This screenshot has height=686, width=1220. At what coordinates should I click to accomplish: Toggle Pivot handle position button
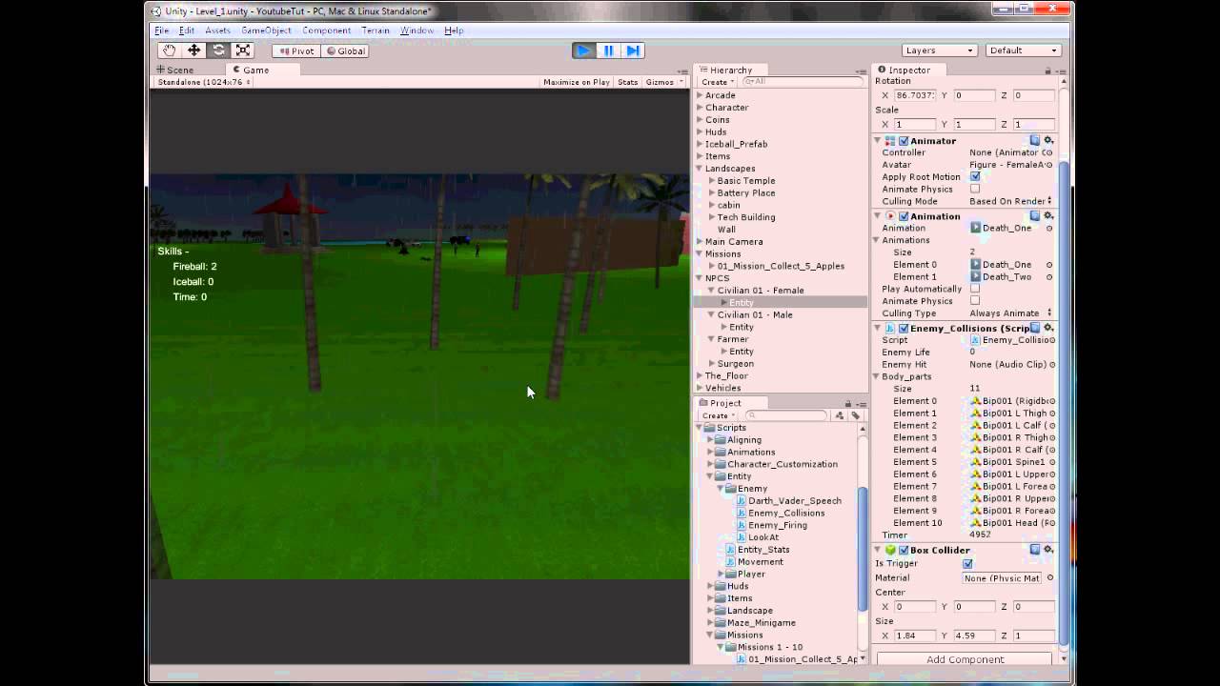coord(295,50)
